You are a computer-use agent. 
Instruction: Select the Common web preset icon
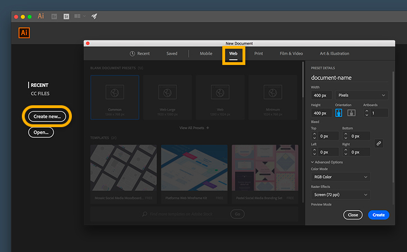click(x=115, y=92)
